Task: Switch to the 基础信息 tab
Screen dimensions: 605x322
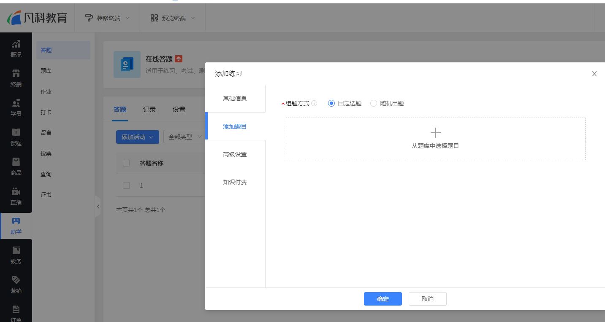Action: 235,99
